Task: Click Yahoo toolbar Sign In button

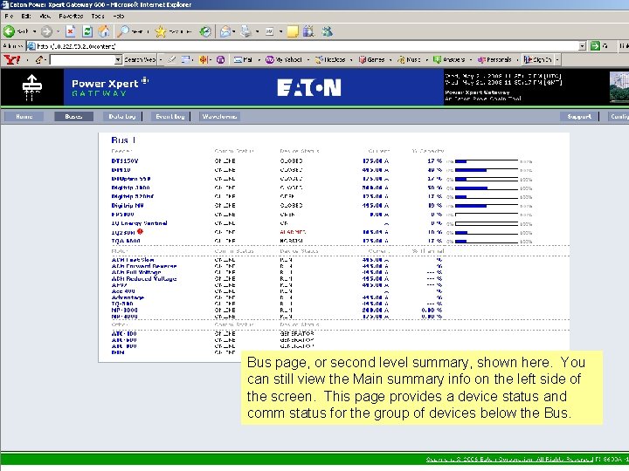Action: (x=538, y=59)
